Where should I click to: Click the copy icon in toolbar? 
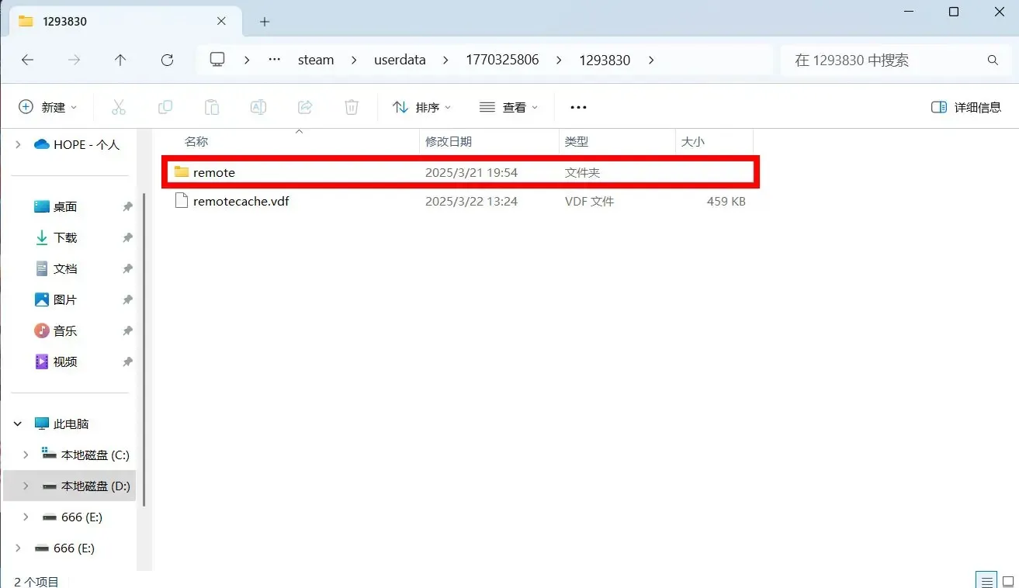click(165, 107)
